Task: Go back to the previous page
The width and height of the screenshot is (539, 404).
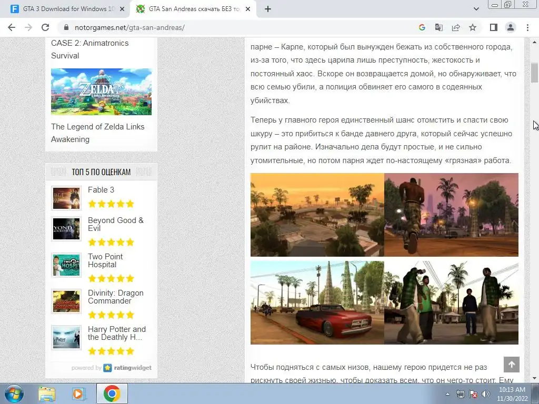Action: [x=12, y=27]
